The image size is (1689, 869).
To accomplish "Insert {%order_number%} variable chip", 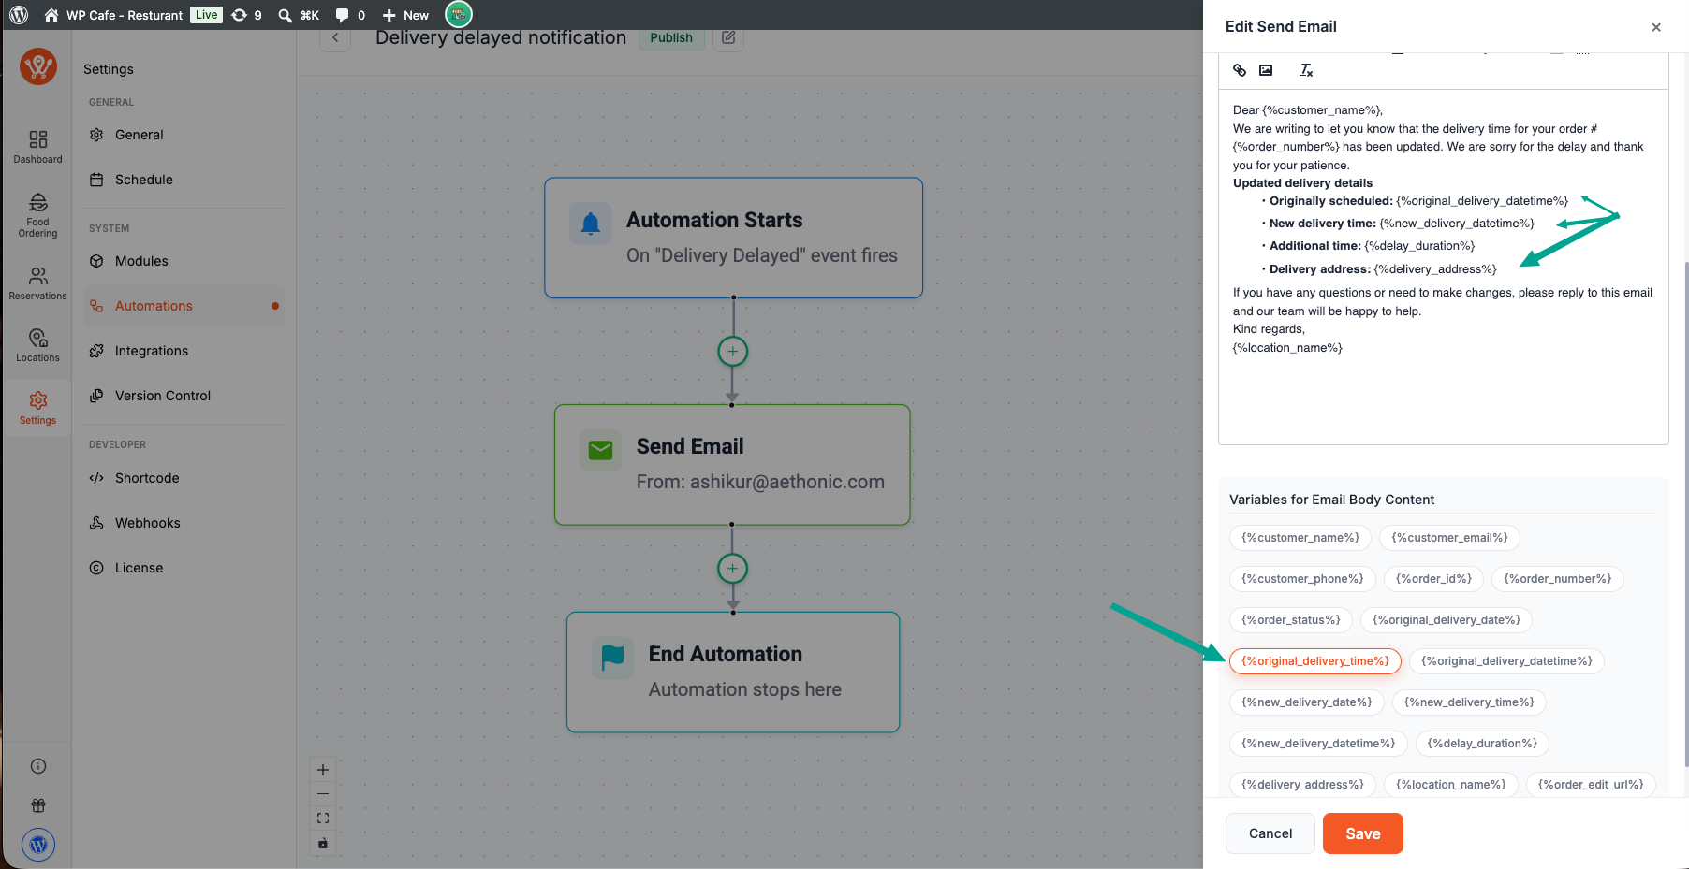I will tap(1558, 579).
